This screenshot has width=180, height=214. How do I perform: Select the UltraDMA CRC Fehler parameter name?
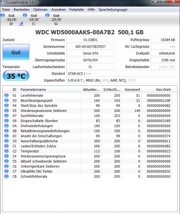pos(37,171)
